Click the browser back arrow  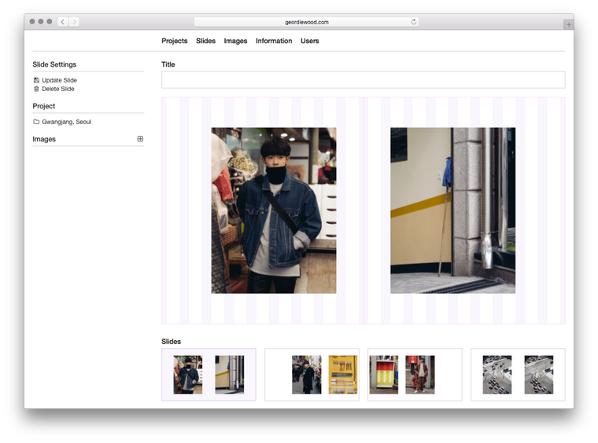tap(63, 22)
